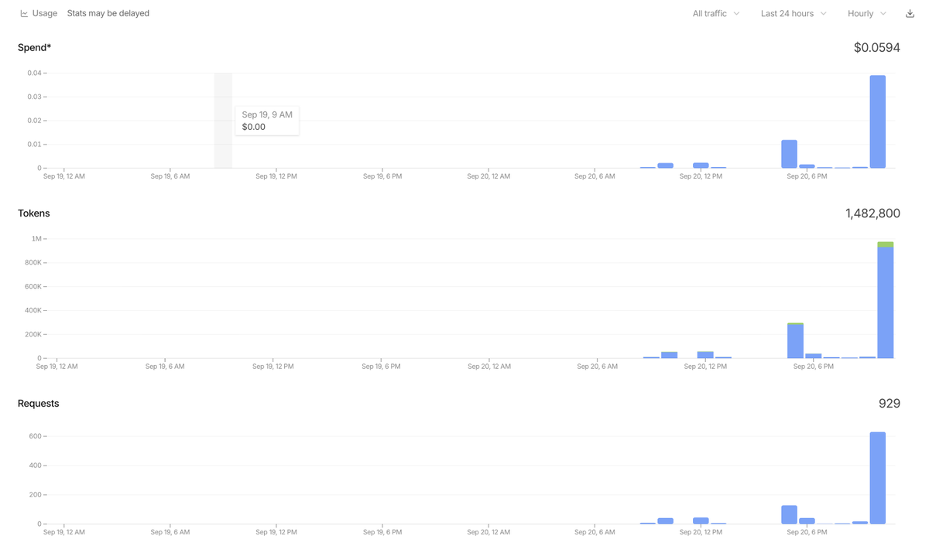The width and height of the screenshot is (929, 546).
Task: Click the "Sep 19, 9 AM" tooltip label
Action: (267, 114)
